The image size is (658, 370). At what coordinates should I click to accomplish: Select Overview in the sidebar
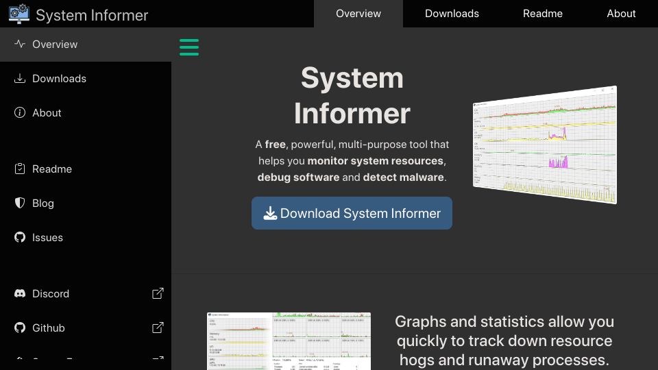pyautogui.click(x=86, y=44)
